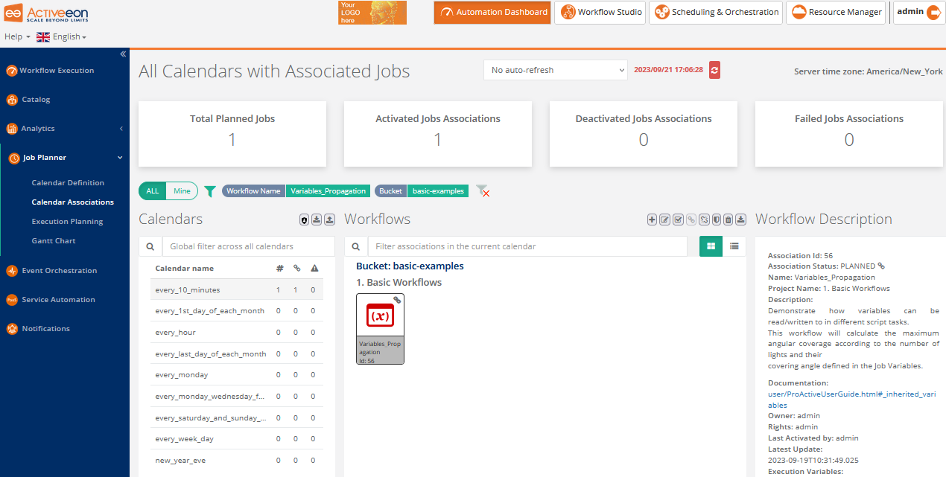This screenshot has height=477, width=946.
Task: Open Scheduling & Orchestration portal
Action: [716, 13]
